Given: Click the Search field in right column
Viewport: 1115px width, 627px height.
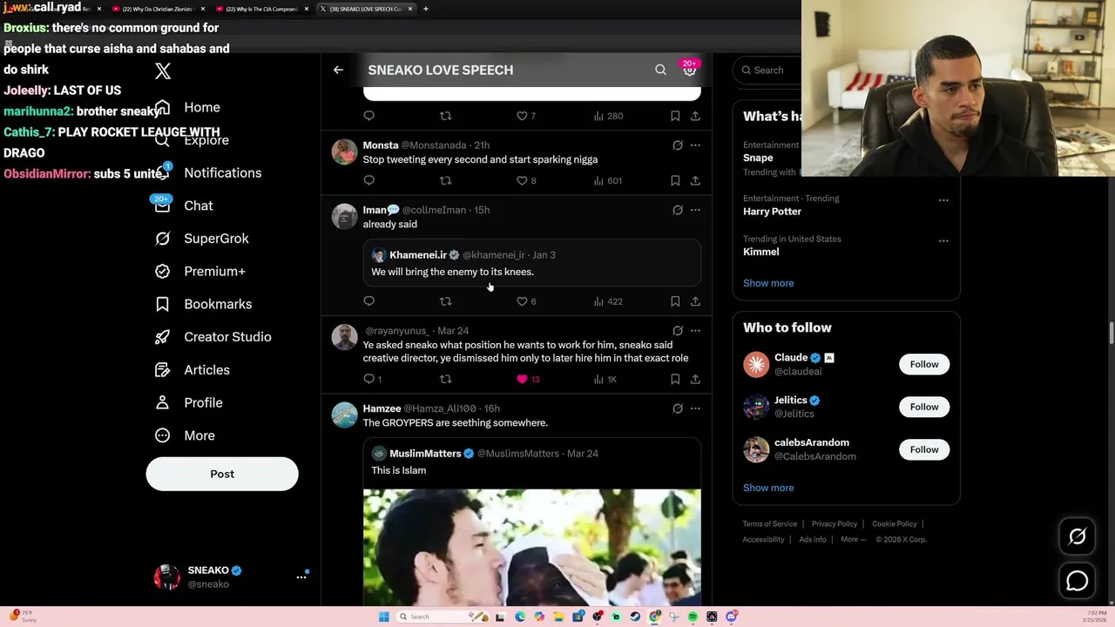Looking at the screenshot, I should (x=767, y=70).
